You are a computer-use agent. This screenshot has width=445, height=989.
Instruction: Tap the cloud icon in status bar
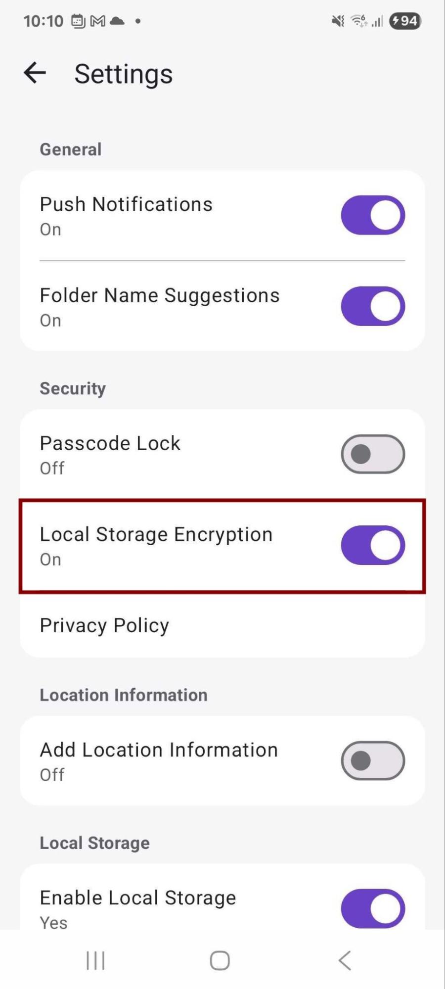pos(117,21)
